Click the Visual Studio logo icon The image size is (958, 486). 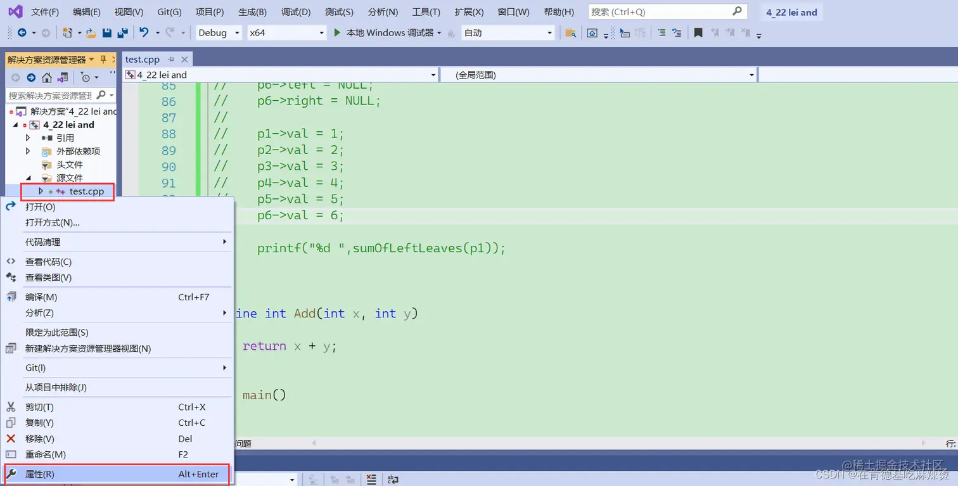[15, 11]
